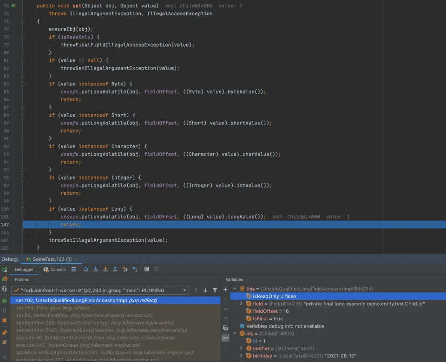Open the Evaluate Expression calculator icon

pyautogui.click(x=147, y=269)
